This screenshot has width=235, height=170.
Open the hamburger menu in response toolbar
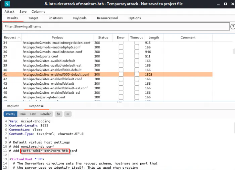point(67,114)
